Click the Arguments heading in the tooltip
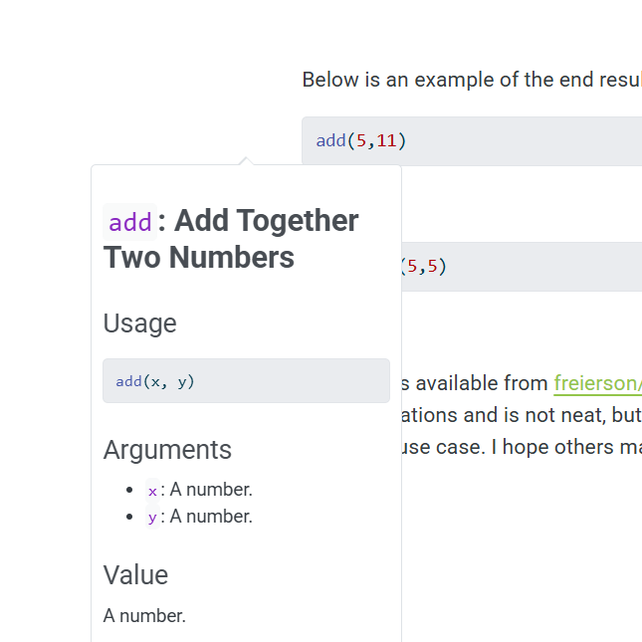The image size is (642, 642). (x=167, y=450)
